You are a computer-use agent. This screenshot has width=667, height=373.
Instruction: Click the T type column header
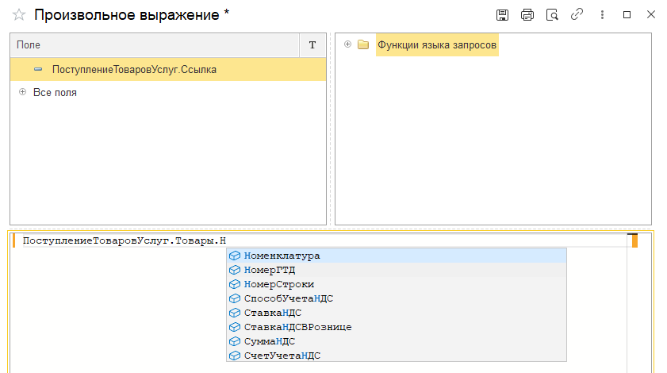click(x=312, y=45)
